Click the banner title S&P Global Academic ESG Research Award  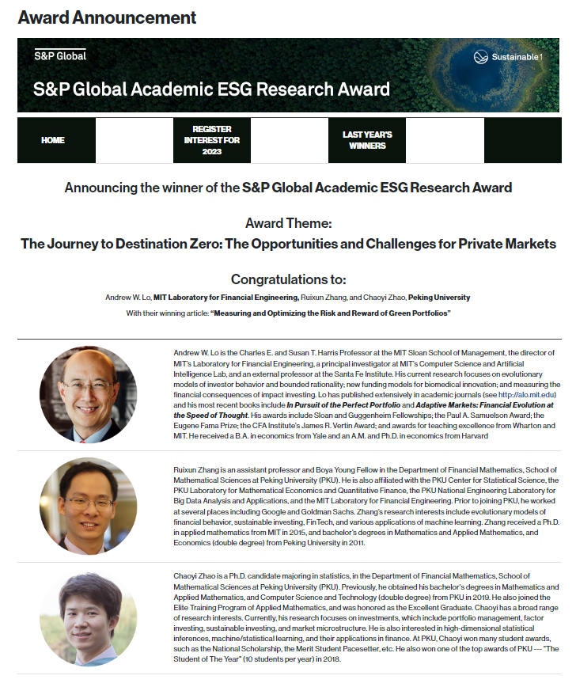tap(212, 89)
